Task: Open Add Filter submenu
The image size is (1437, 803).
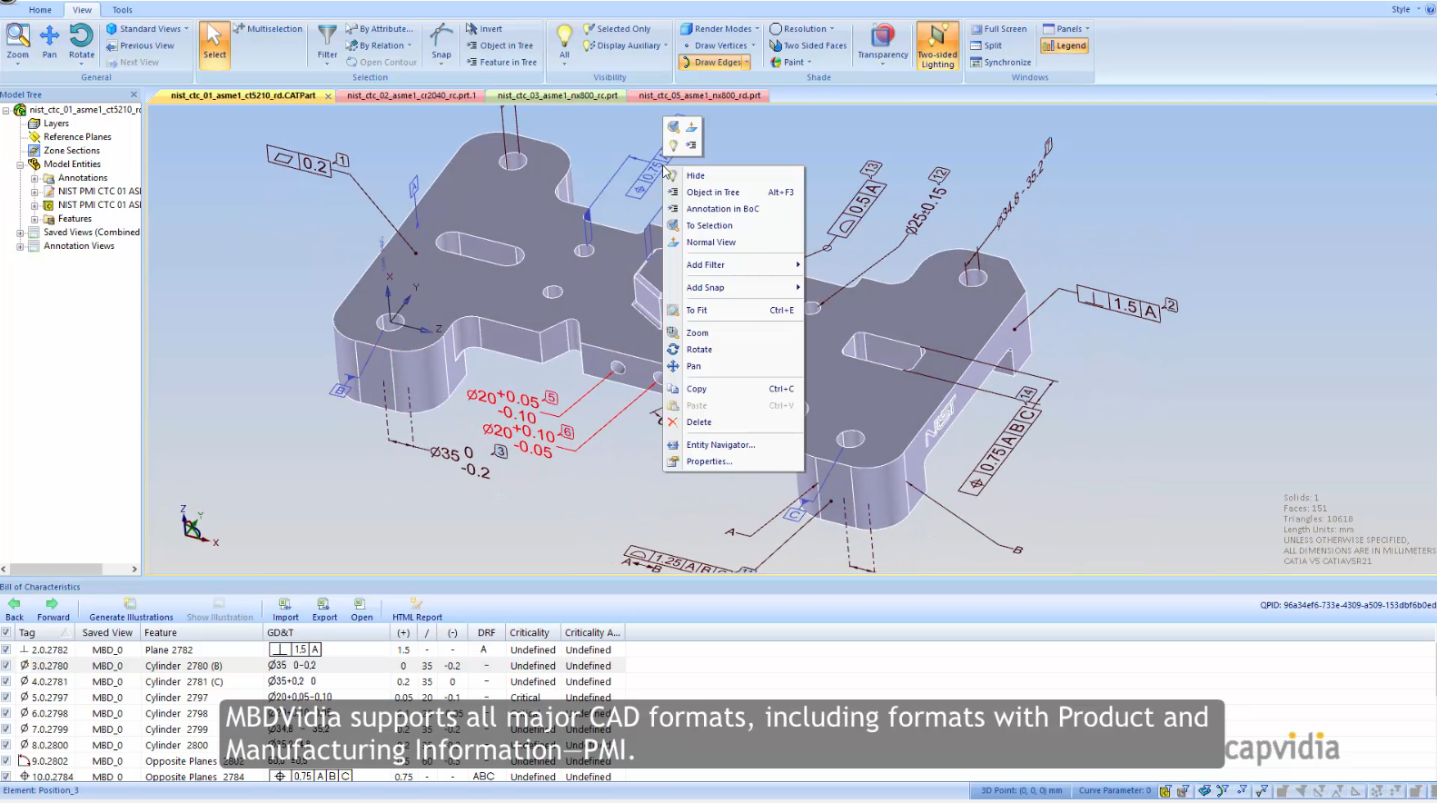Action: click(734, 265)
